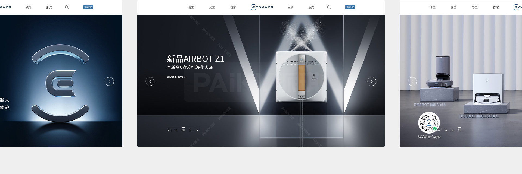The width and height of the screenshot is (522, 174).
Task: Select active slide 05 indicator in right banner
Action: tap(459, 130)
